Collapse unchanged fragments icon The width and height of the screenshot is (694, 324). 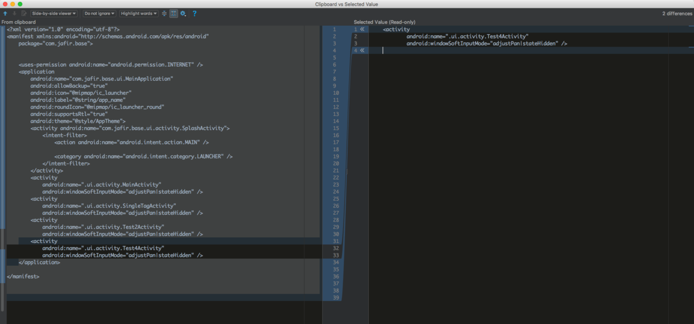click(165, 13)
